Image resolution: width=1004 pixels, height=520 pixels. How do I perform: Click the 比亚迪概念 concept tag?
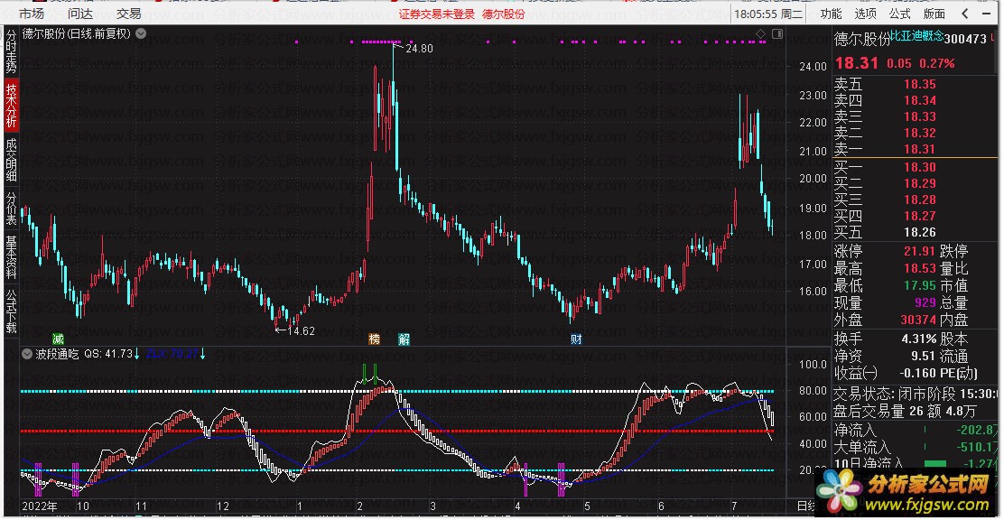tap(917, 37)
